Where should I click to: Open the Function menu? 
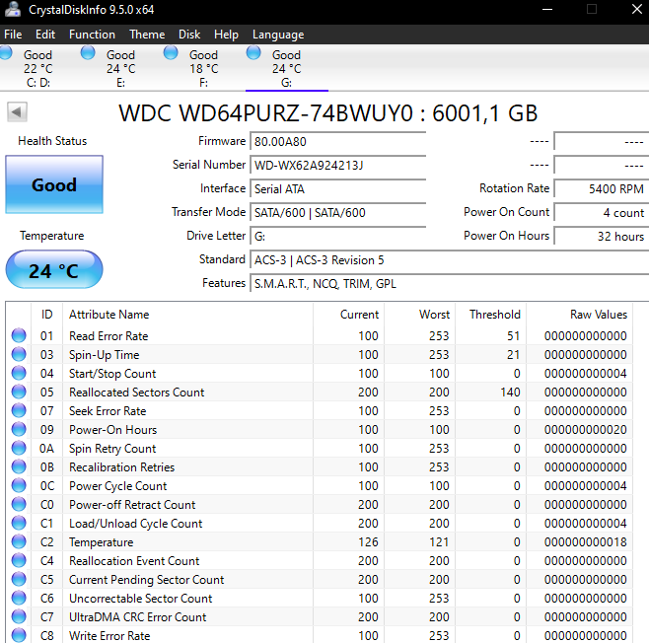[92, 35]
